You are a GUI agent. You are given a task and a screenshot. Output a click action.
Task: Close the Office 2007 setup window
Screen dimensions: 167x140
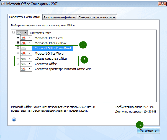(162, 4)
